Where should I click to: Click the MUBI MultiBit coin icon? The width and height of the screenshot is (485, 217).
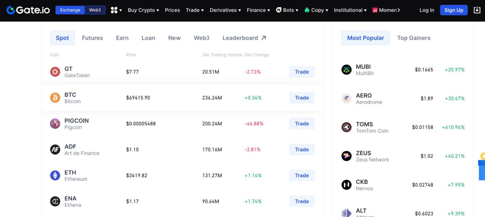(x=346, y=70)
